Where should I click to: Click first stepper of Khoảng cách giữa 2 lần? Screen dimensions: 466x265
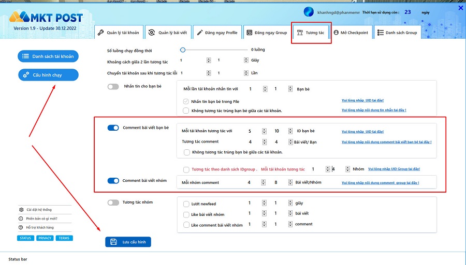(x=209, y=60)
